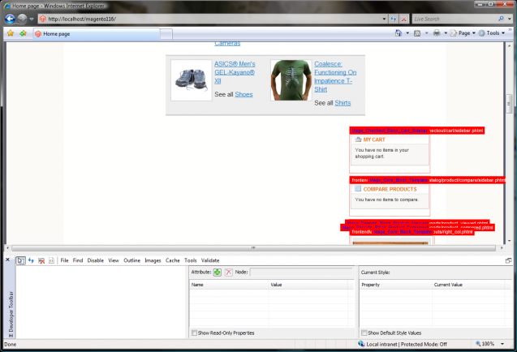Open the Page dropdown menu
517x352 pixels.
pyautogui.click(x=463, y=33)
